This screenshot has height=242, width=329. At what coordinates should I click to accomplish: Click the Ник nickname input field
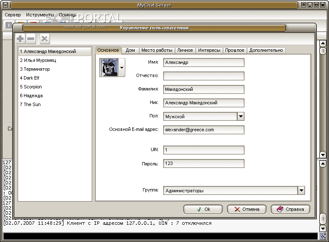tap(204, 103)
